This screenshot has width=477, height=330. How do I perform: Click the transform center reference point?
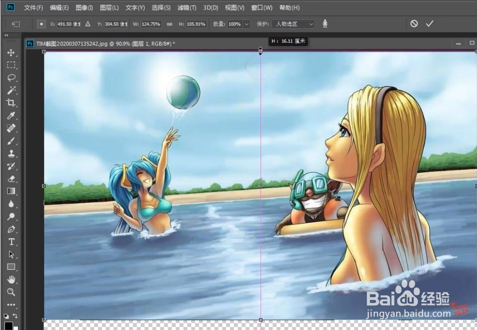click(x=261, y=185)
